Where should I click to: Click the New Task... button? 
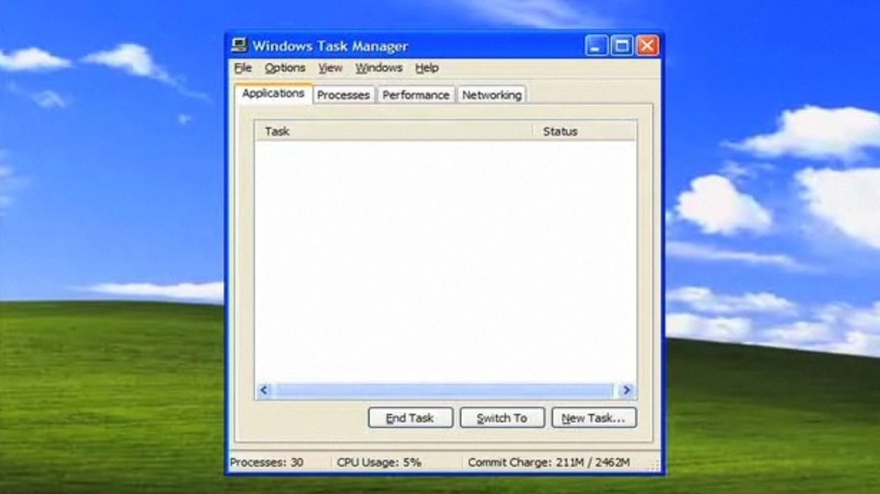[594, 418]
